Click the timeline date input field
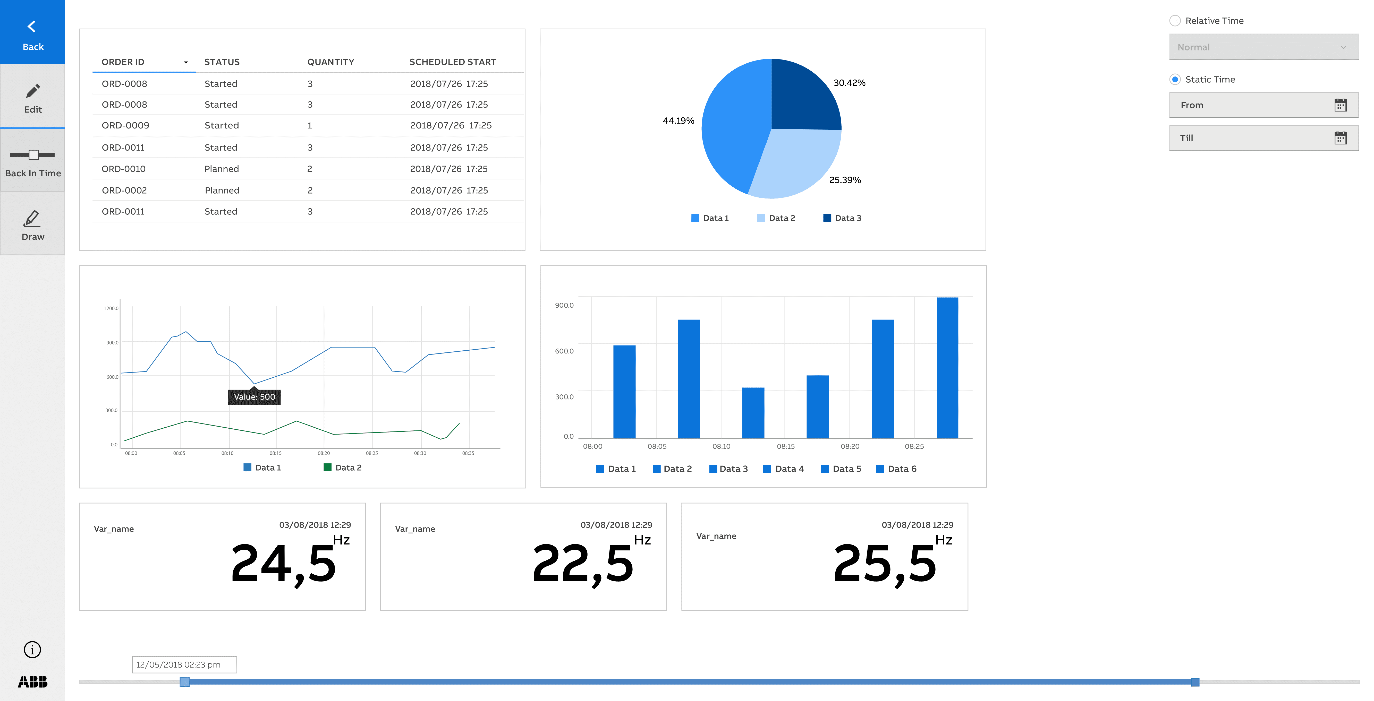Viewport: 1374px width, 701px height. click(x=184, y=665)
